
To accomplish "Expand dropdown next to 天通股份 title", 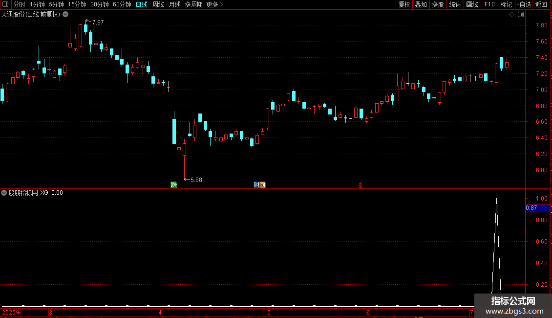I will click(x=65, y=15).
